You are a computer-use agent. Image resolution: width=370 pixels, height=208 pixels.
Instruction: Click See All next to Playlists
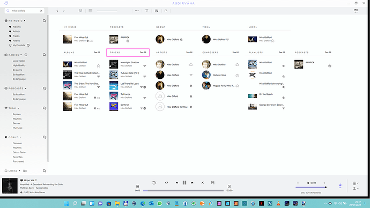click(282, 53)
